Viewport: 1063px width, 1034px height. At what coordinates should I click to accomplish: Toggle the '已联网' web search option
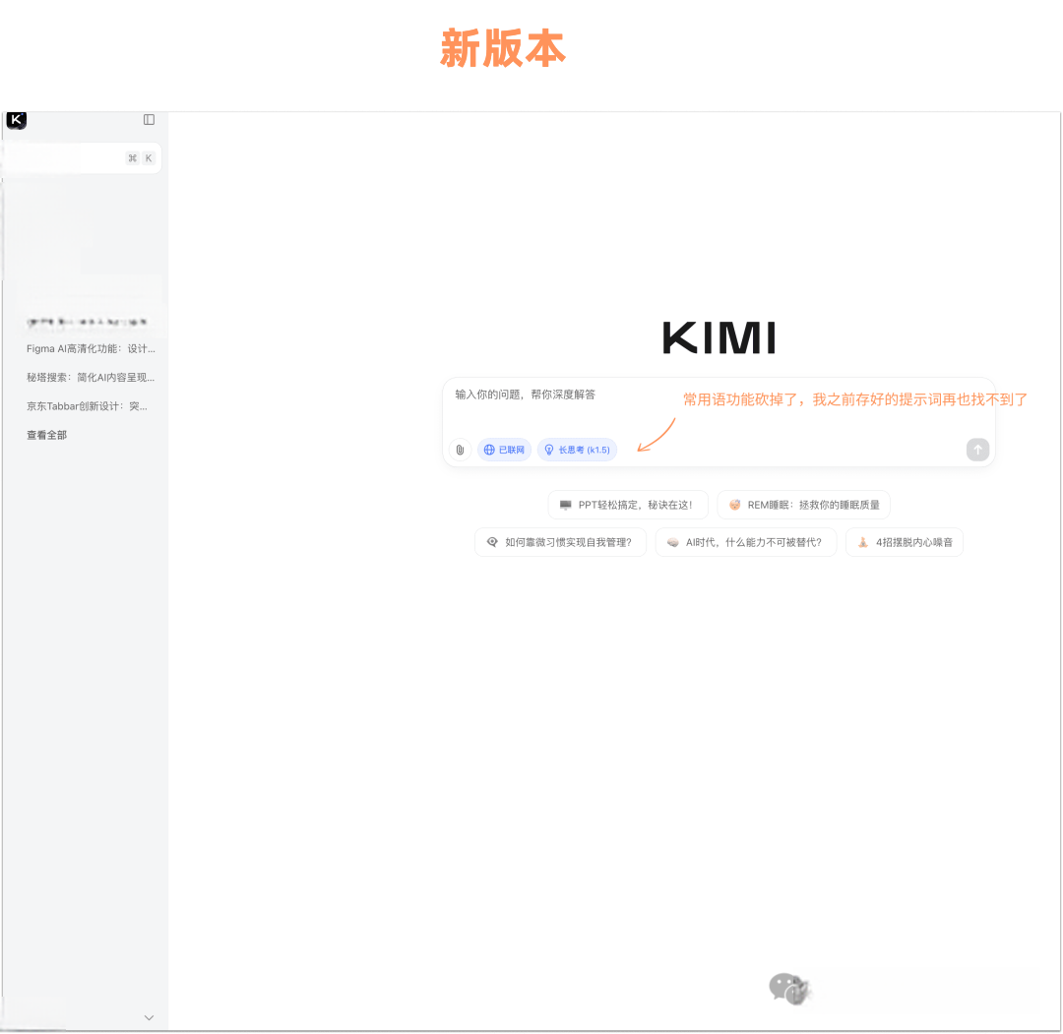coord(504,450)
